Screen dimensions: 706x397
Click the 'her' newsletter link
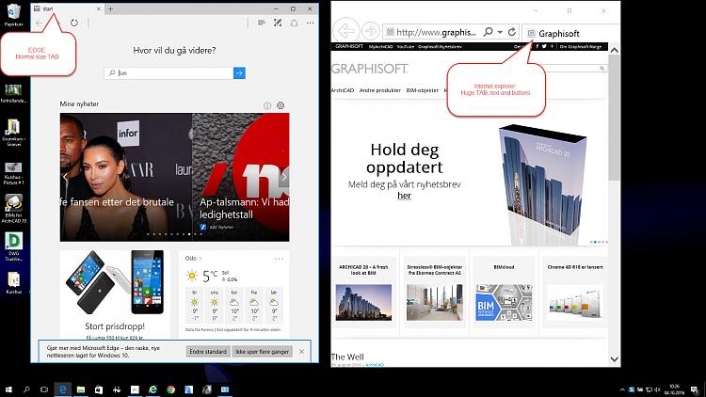[405, 196]
